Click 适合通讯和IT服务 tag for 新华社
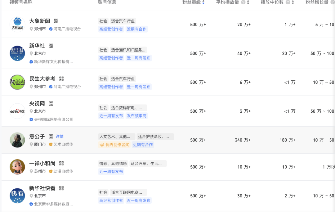 [128, 50]
